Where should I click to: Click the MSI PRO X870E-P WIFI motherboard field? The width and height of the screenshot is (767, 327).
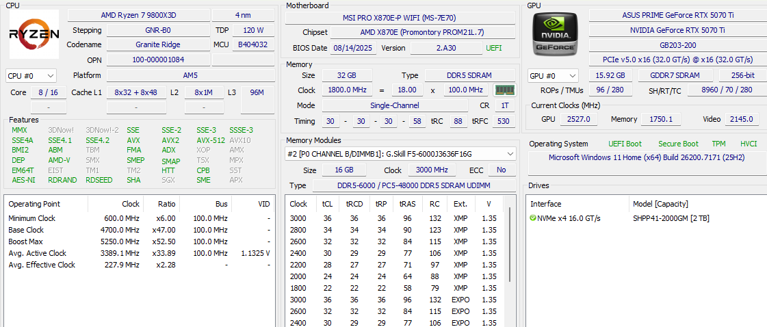click(x=401, y=18)
